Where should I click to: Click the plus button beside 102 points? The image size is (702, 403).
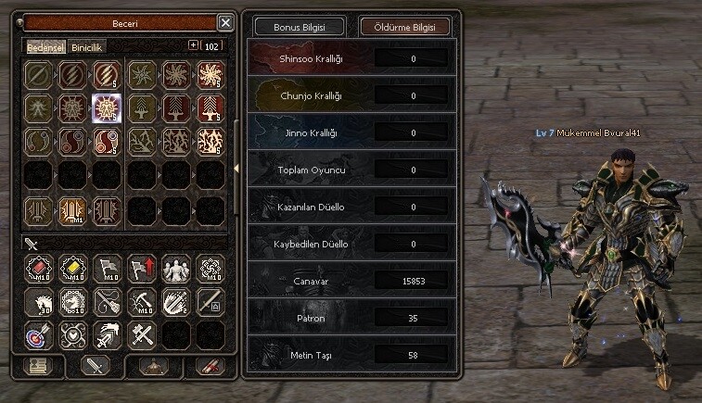tap(193, 44)
